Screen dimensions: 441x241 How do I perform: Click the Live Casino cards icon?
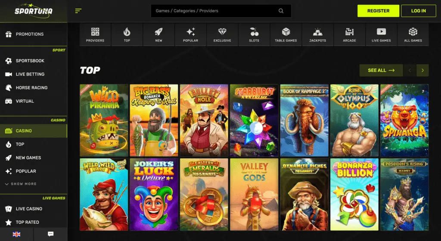coord(9,209)
